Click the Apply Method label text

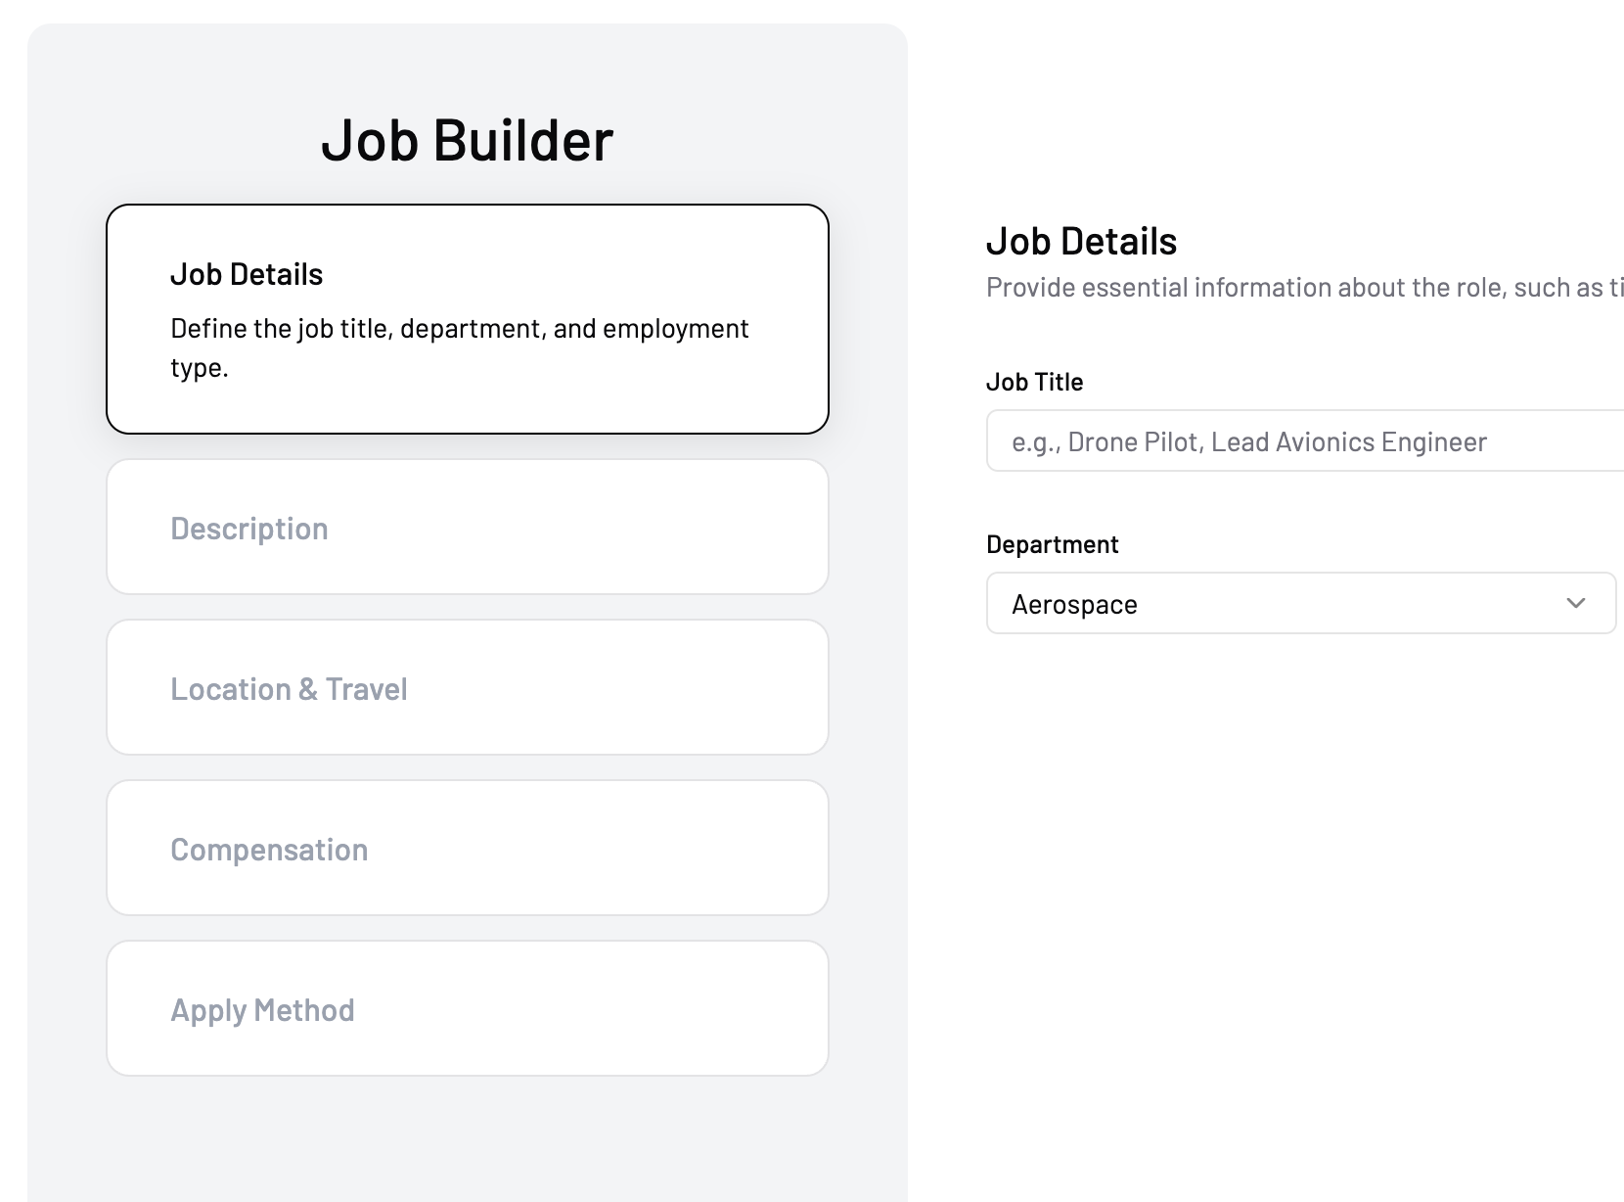pos(262,1010)
